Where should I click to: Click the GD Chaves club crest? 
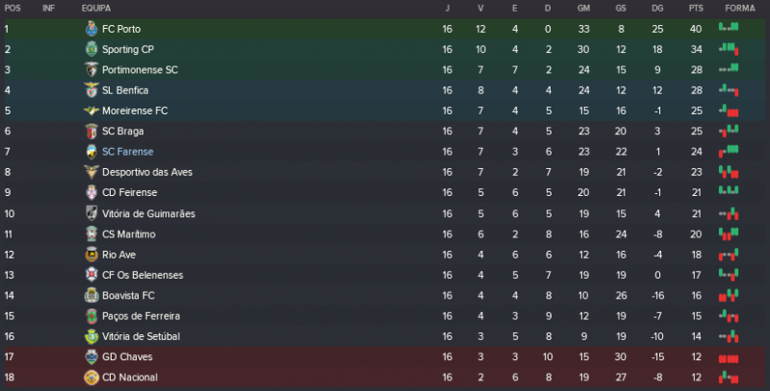click(x=91, y=356)
